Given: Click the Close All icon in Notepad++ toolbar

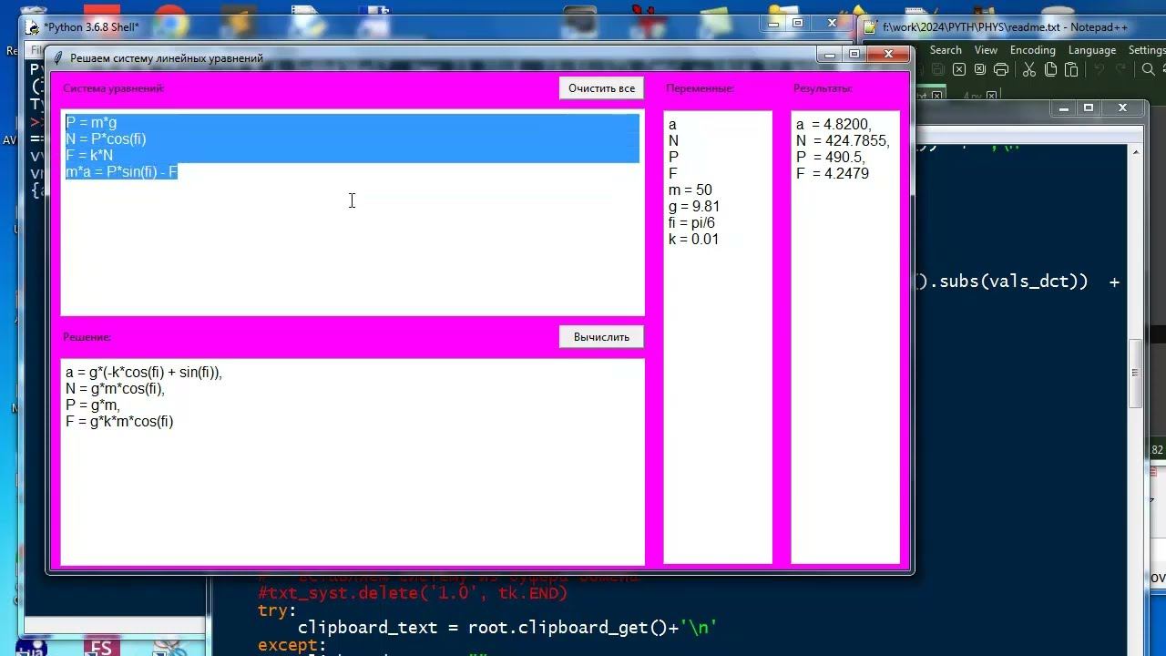Looking at the screenshot, I should point(980,70).
